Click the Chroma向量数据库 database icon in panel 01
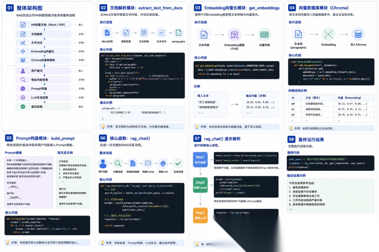 (x=23, y=60)
